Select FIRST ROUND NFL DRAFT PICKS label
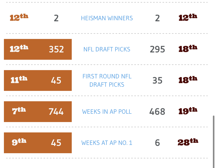Viewport: 216px width, 168px height. point(107,80)
